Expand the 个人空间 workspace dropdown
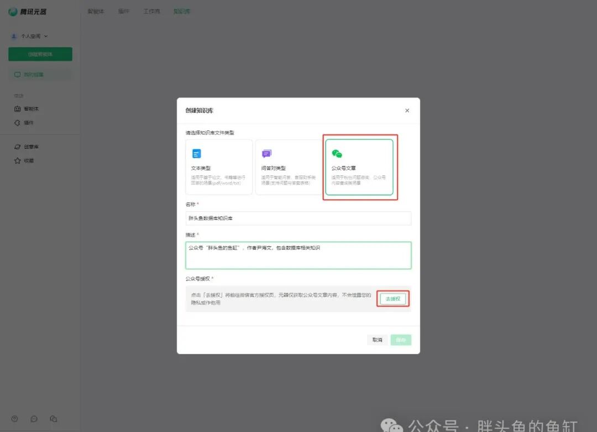Screen dimensions: 597x432 click(30, 36)
